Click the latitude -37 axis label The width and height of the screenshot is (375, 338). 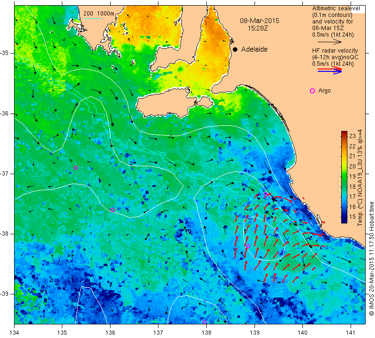click(5, 173)
